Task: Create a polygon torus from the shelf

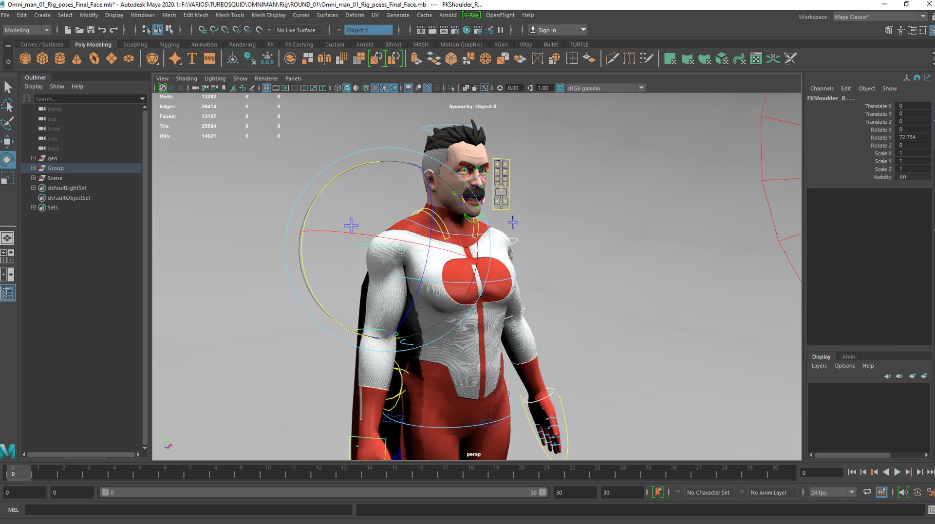Action: tap(94, 59)
